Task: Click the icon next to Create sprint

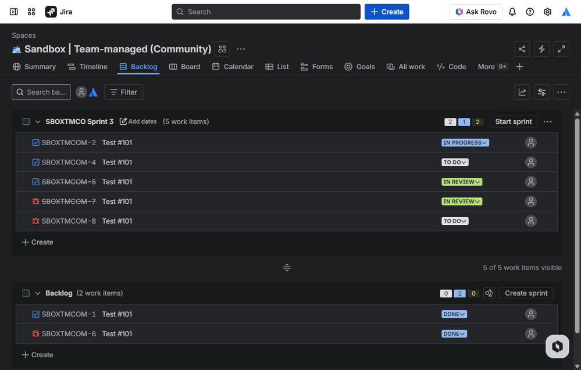Action: click(489, 293)
